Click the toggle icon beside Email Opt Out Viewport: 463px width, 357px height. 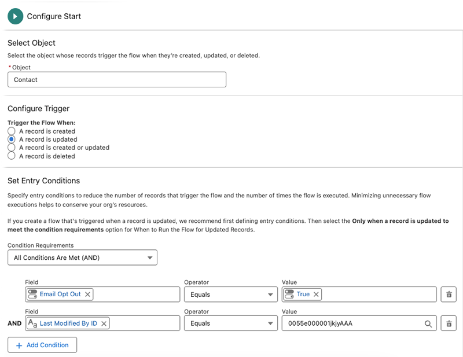point(32,295)
